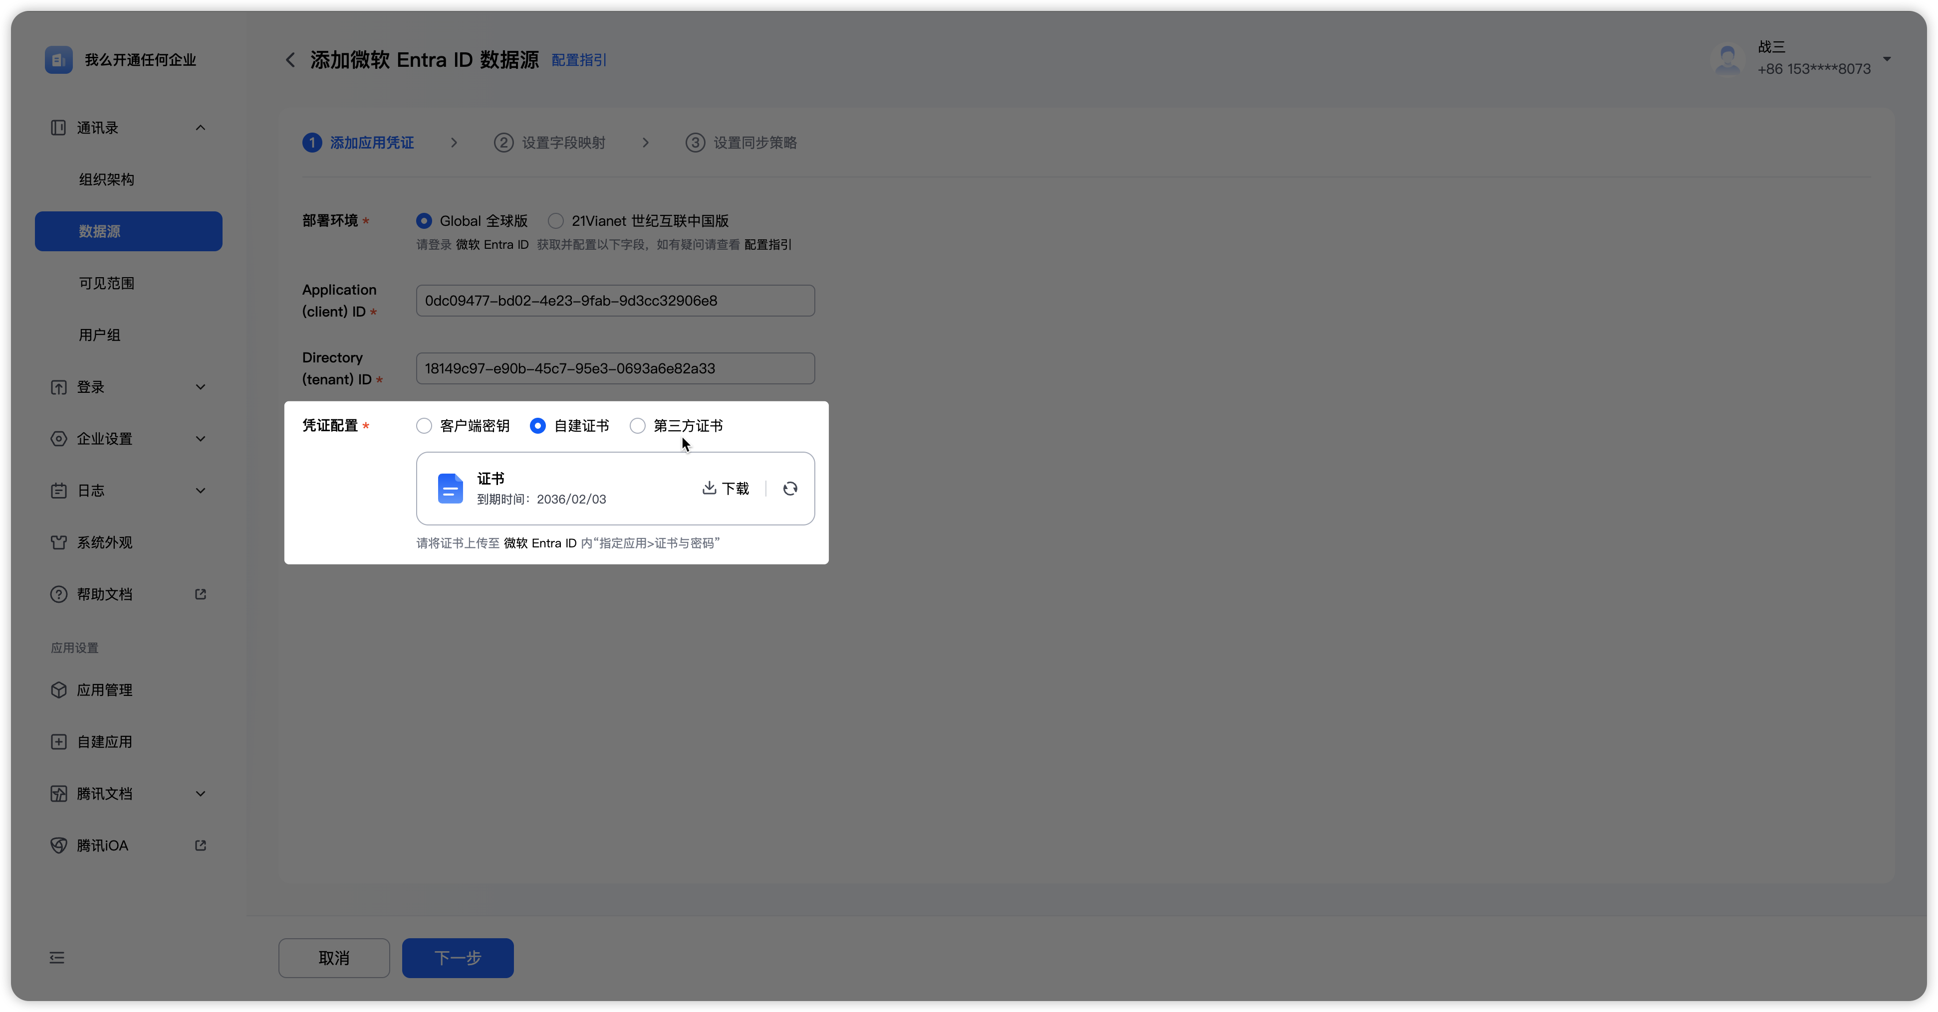The height and width of the screenshot is (1012, 1938).
Task: Open 组织架构 in the sidebar
Action: tap(107, 179)
